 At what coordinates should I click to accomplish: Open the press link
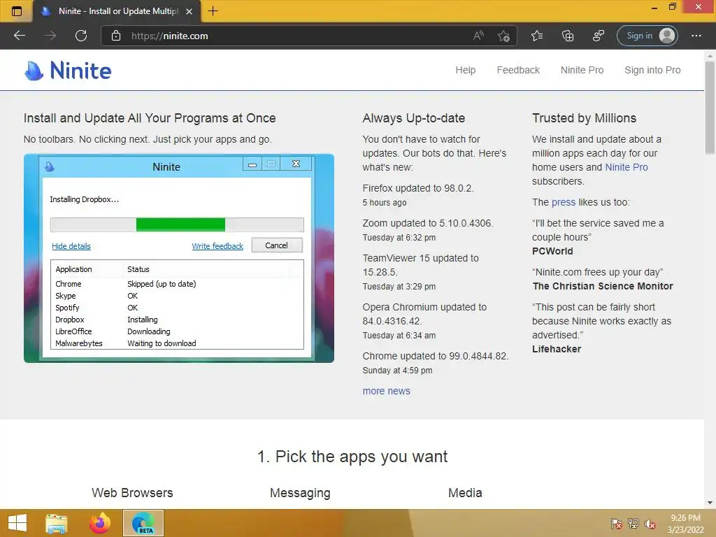pyautogui.click(x=564, y=202)
